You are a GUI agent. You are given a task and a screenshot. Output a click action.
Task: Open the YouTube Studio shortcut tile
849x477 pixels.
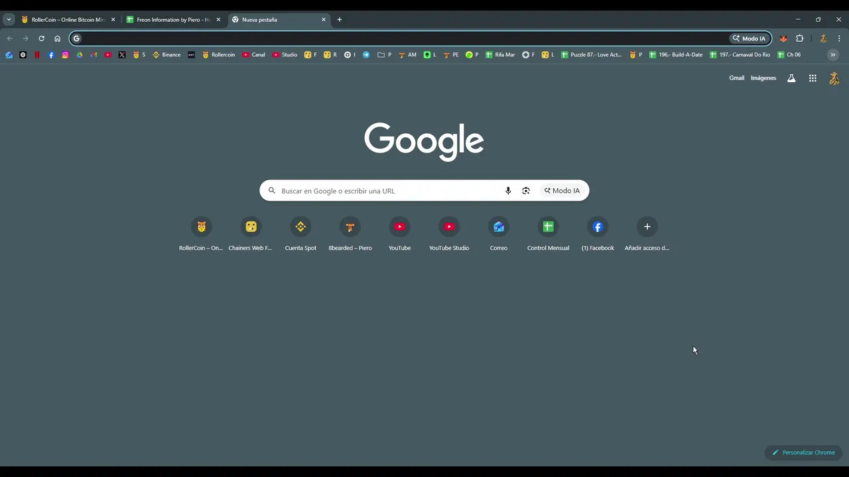(449, 235)
